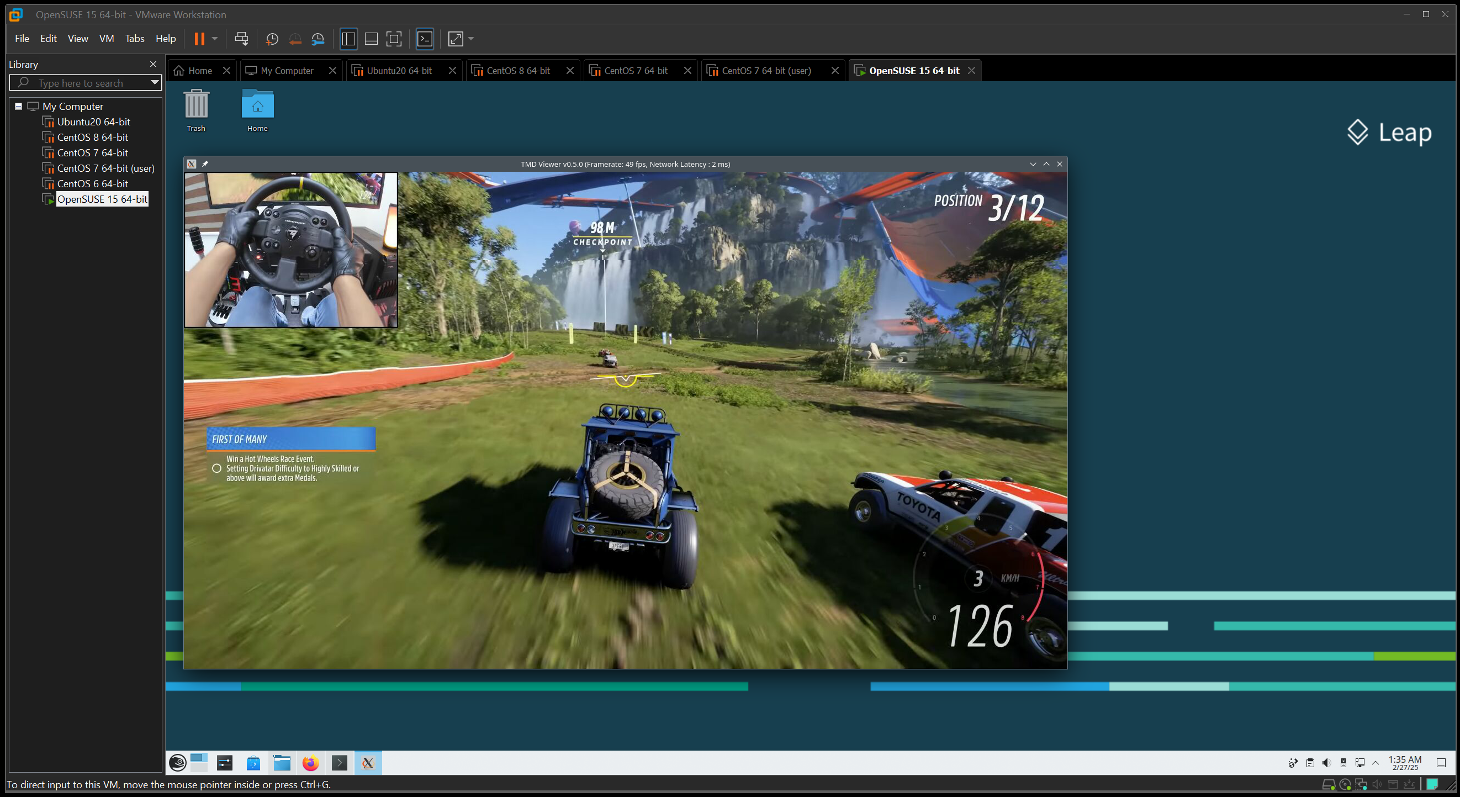The width and height of the screenshot is (1460, 797).
Task: Click the First of Many objective circle
Action: click(x=216, y=468)
